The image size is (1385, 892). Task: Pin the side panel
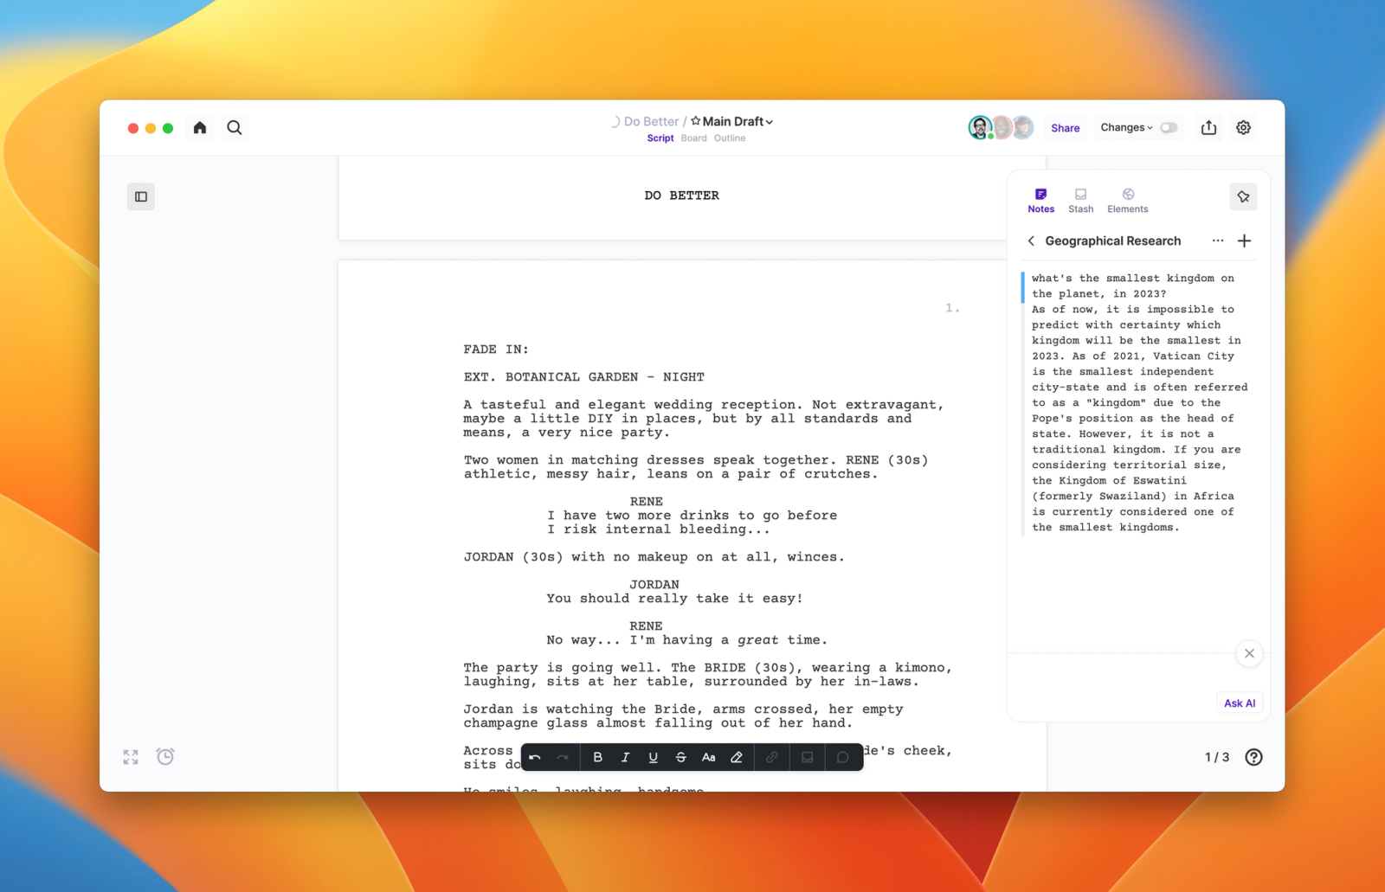tap(1243, 197)
